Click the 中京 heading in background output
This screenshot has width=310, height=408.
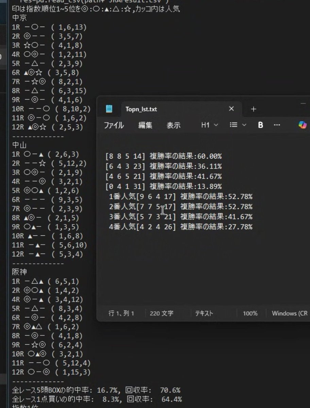coord(19,18)
